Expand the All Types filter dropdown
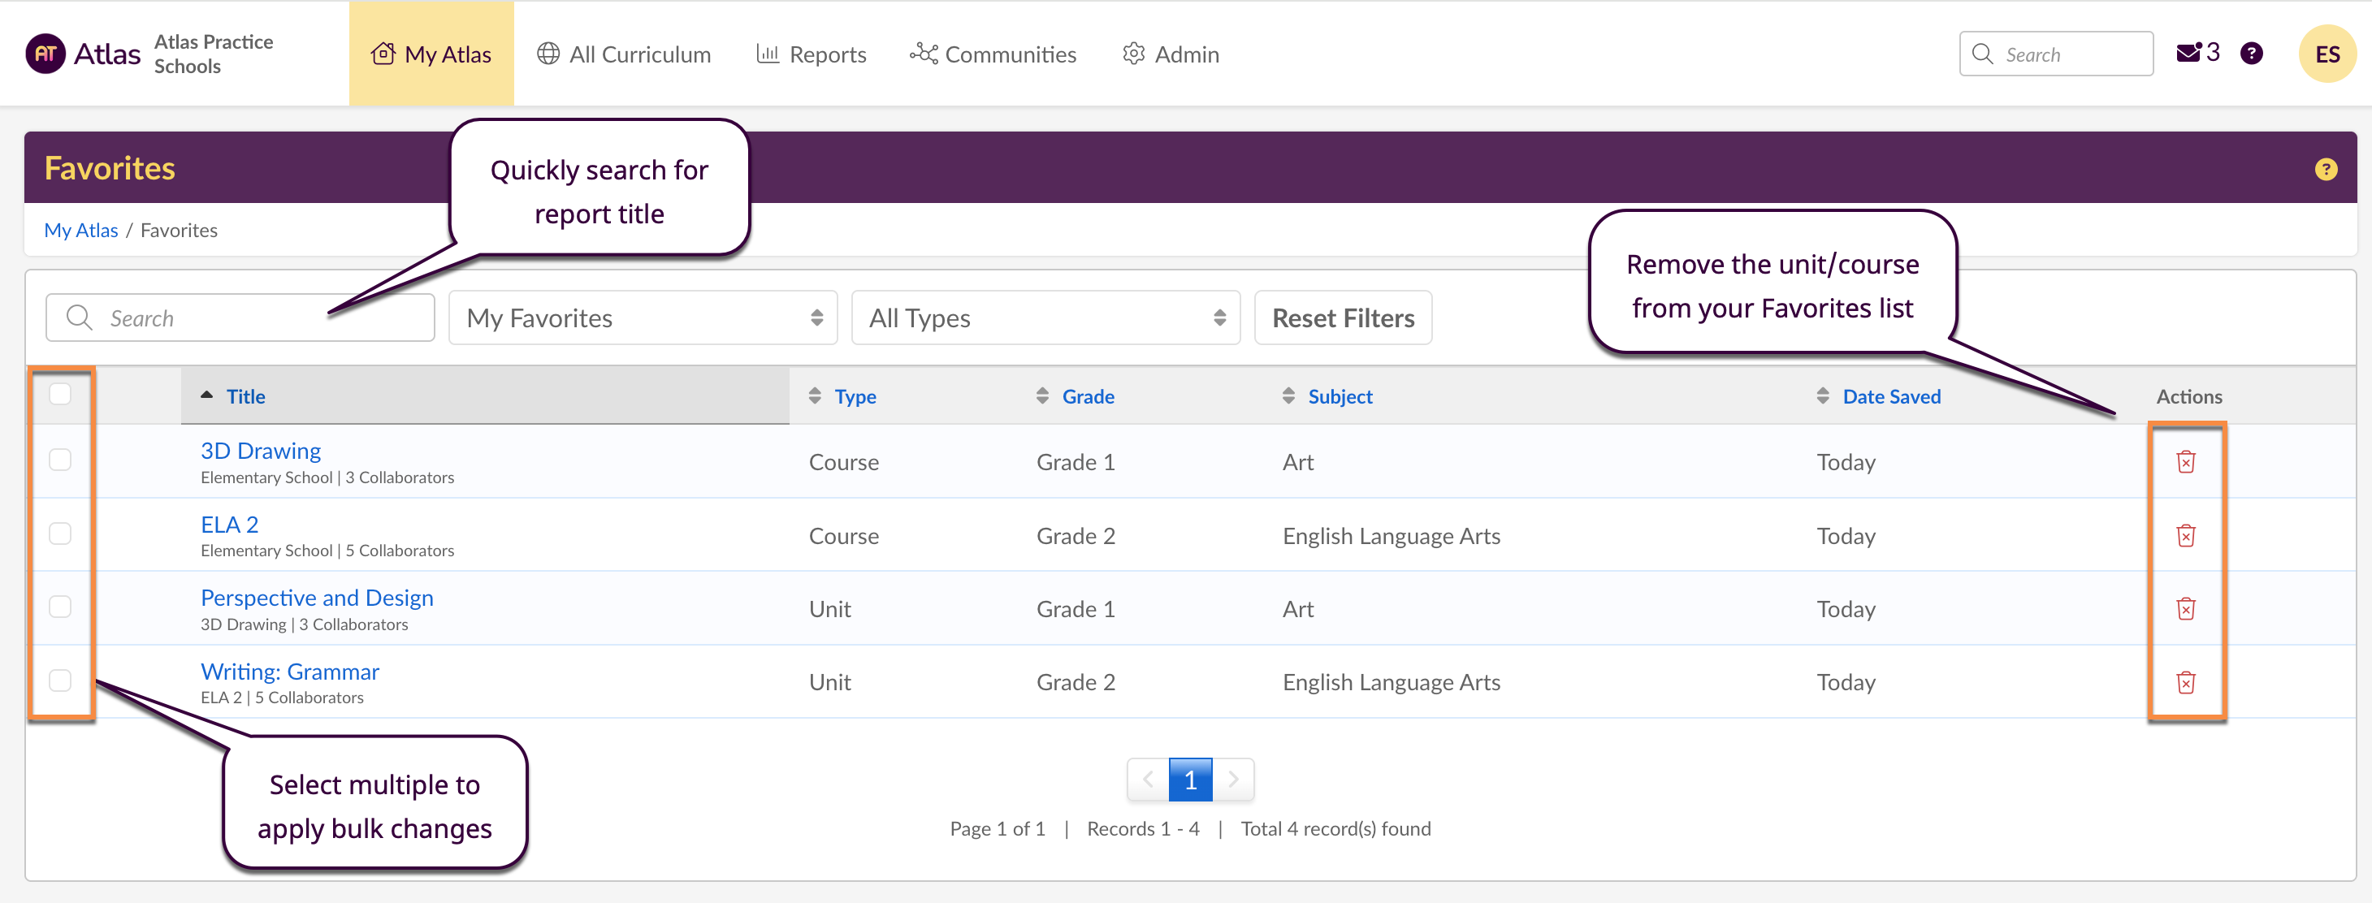 click(1045, 318)
